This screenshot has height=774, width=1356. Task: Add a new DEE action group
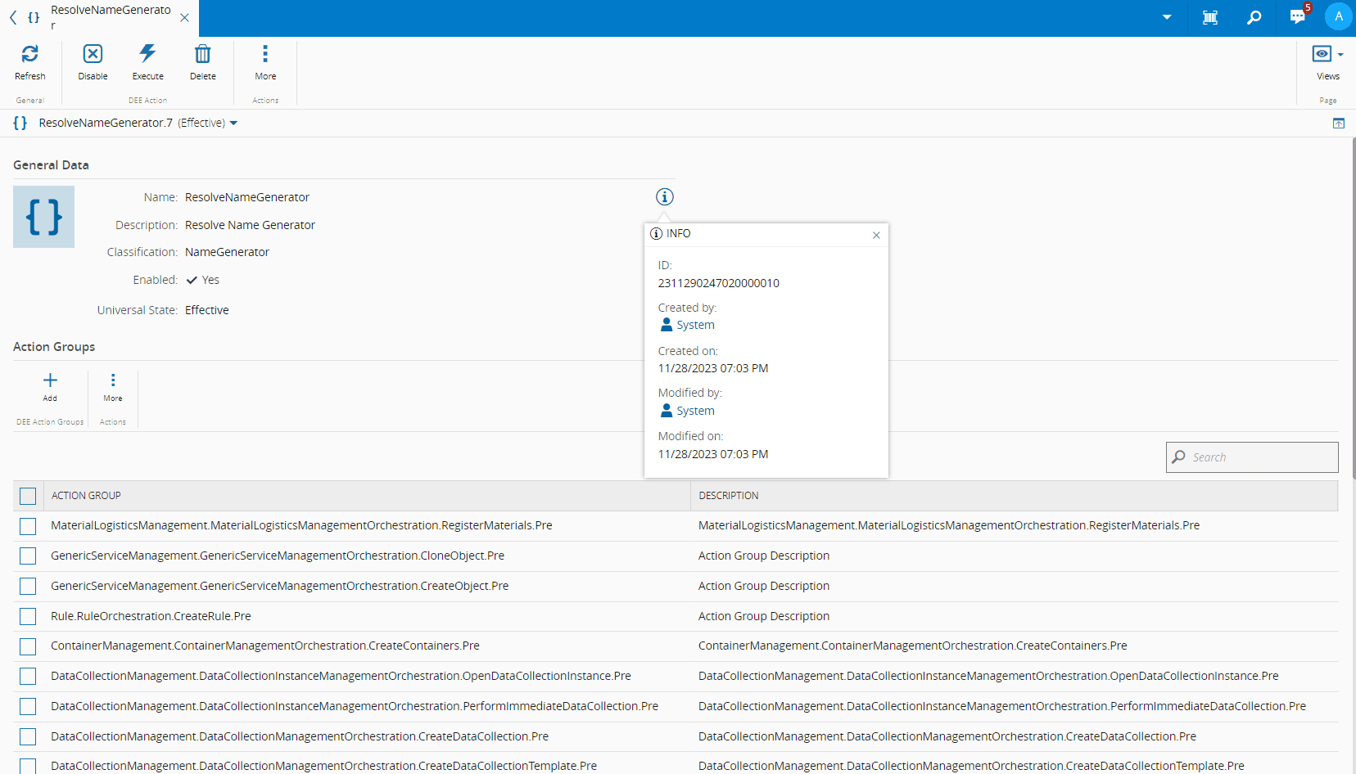[x=50, y=381]
